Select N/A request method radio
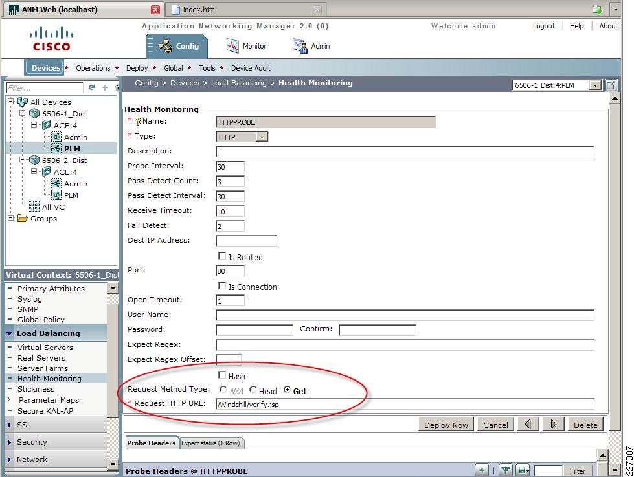Viewport: 634px width, 477px height. (x=223, y=390)
